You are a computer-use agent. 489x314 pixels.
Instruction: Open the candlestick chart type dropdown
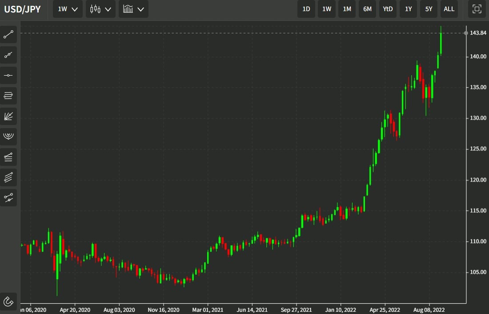pyautogui.click(x=100, y=9)
